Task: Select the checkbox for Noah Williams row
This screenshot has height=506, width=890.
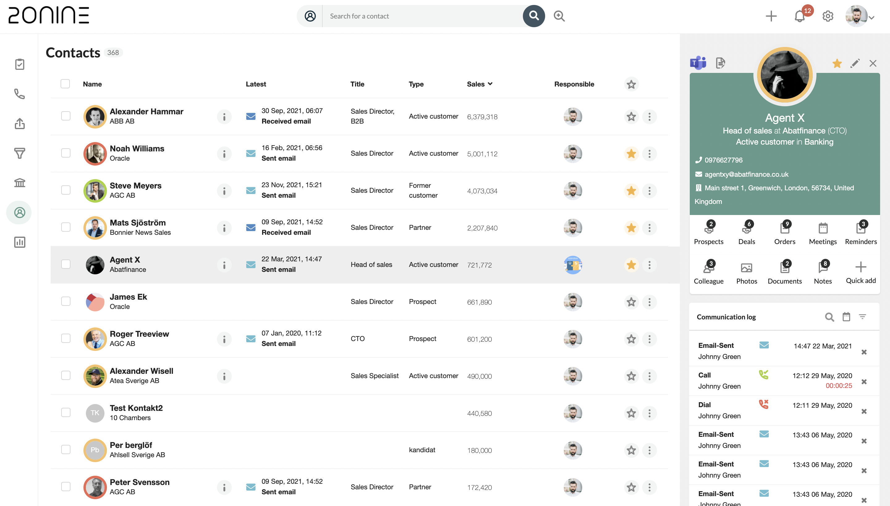Action: [x=66, y=153]
